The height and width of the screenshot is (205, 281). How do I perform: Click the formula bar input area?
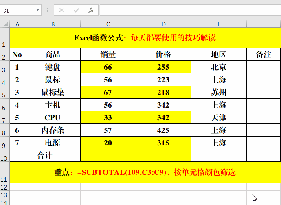pos(190,11)
